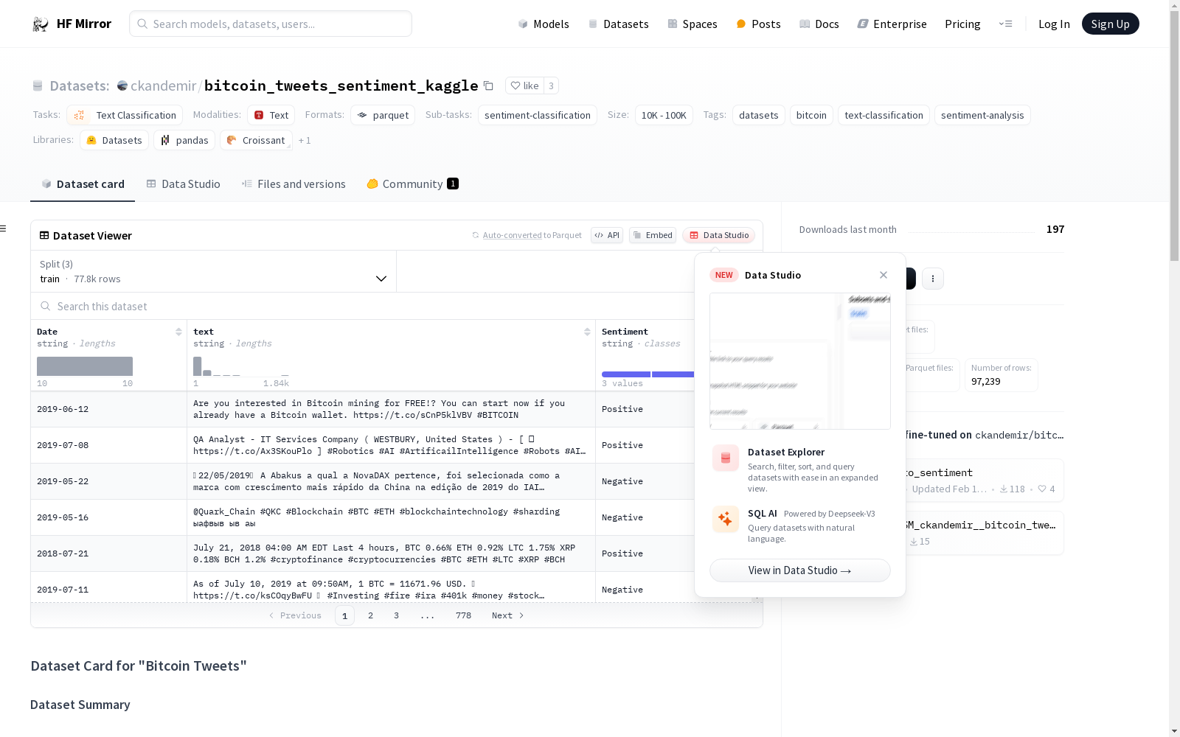Viewport: 1180px width, 737px height.
Task: Close the Data Studio popup
Action: [884, 275]
